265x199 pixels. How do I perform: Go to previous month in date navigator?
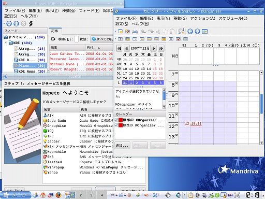[126, 48]
